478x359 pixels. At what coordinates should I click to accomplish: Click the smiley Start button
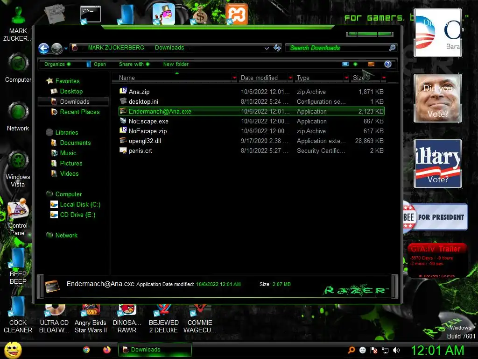tap(13, 350)
